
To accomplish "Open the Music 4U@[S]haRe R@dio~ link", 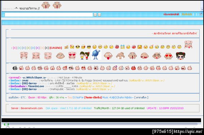I will point(118,97).
